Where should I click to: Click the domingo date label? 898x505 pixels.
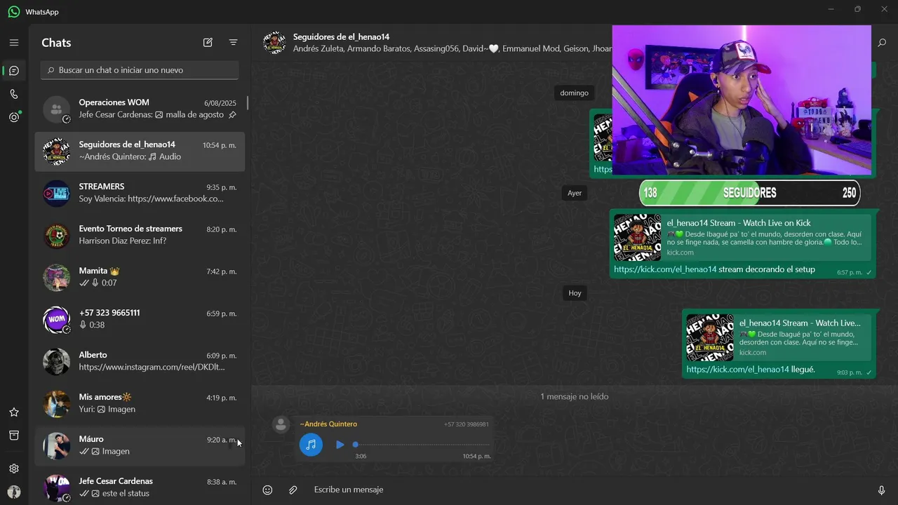point(574,93)
